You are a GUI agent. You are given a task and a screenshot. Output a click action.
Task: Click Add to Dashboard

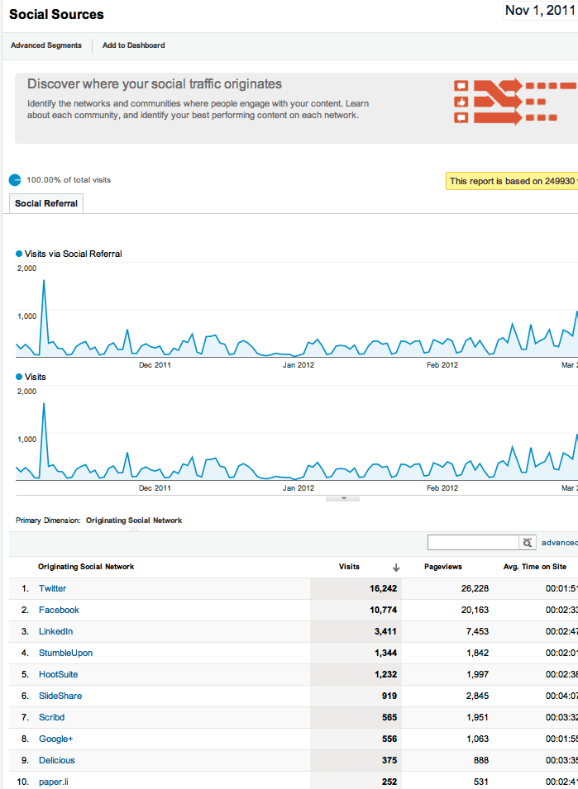coord(133,45)
